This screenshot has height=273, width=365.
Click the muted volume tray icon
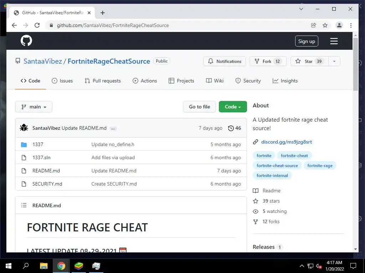319,266
